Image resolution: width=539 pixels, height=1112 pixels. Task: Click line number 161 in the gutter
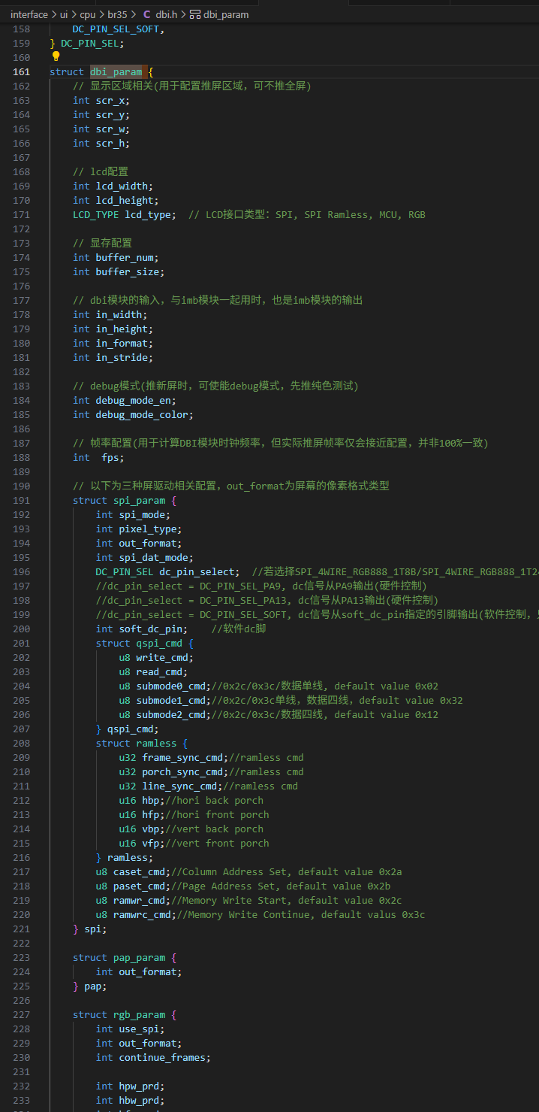coord(22,72)
